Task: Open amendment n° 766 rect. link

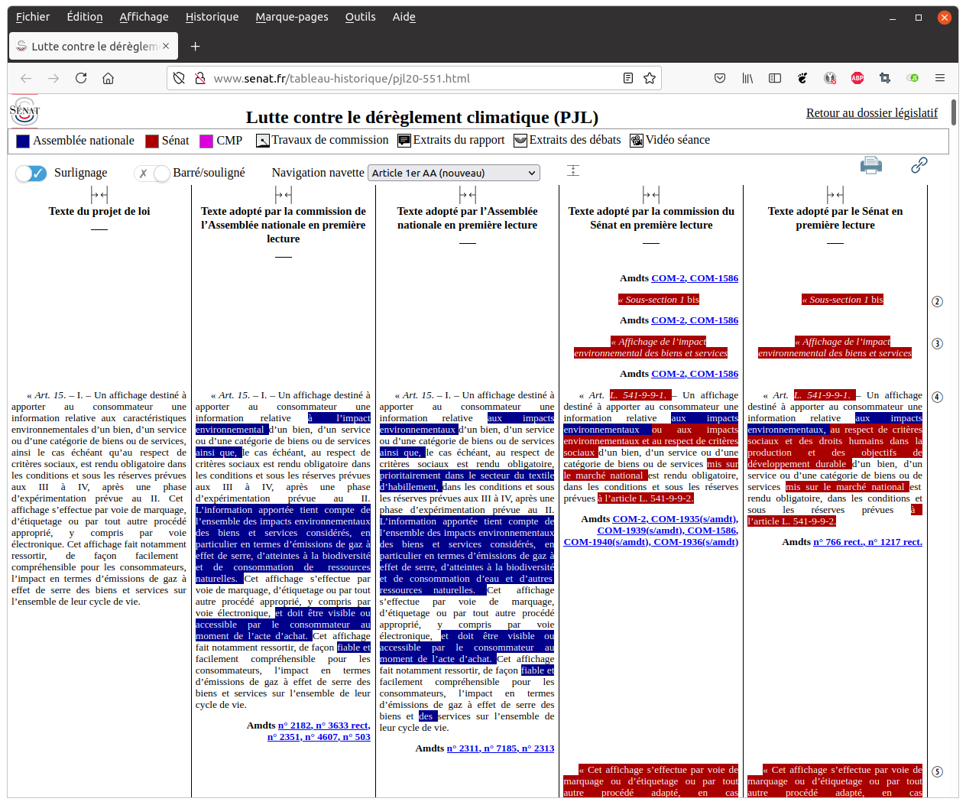Action: tap(839, 542)
